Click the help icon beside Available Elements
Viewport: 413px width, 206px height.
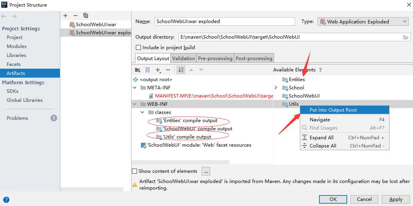(x=320, y=70)
